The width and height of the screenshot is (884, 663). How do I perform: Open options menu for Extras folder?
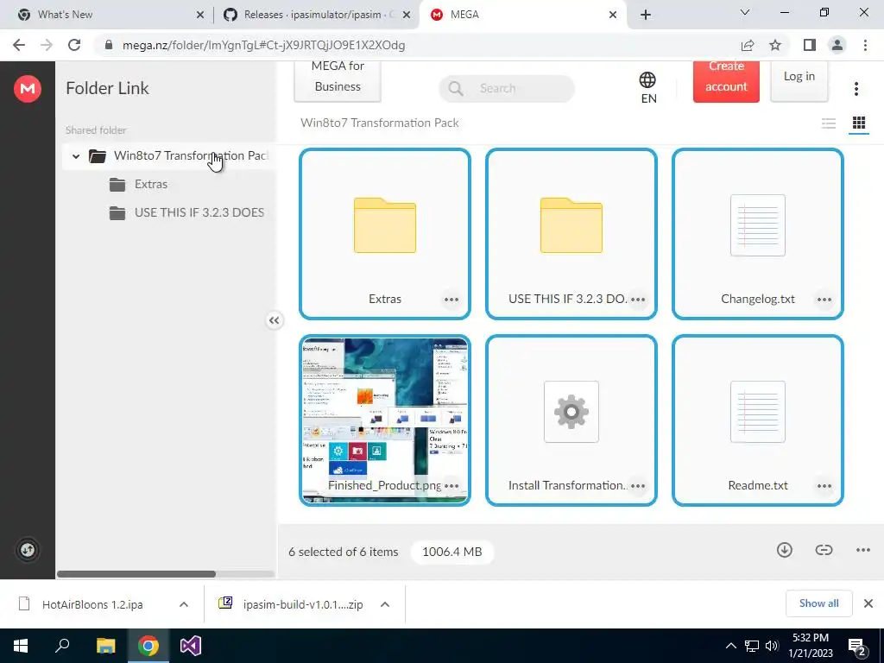tap(451, 300)
